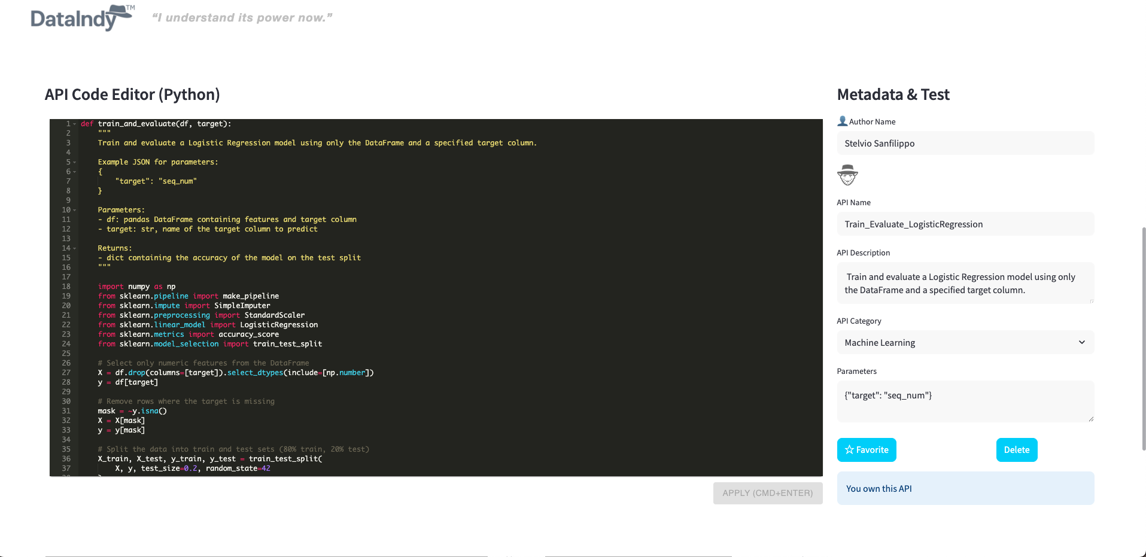
Task: Click the star Favorite button
Action: pyautogui.click(x=866, y=450)
